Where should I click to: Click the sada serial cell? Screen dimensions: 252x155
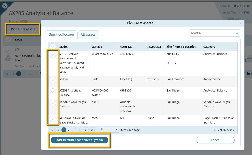[95, 79]
